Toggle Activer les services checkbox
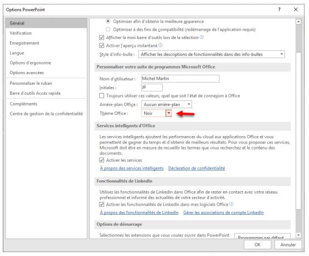The width and height of the screenshot is (309, 256). (101, 160)
